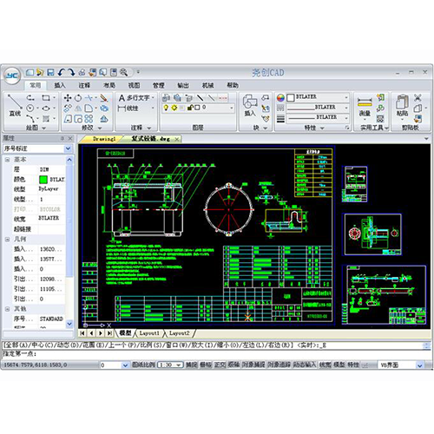Image resolution: width=434 pixels, height=434 pixels.
Task: Toggle 捕捉 snap in the status bar
Action: [191, 365]
